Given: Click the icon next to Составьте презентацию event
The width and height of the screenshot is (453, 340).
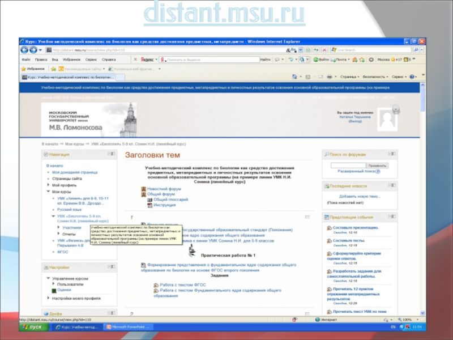Looking at the screenshot, I should 329,228.
